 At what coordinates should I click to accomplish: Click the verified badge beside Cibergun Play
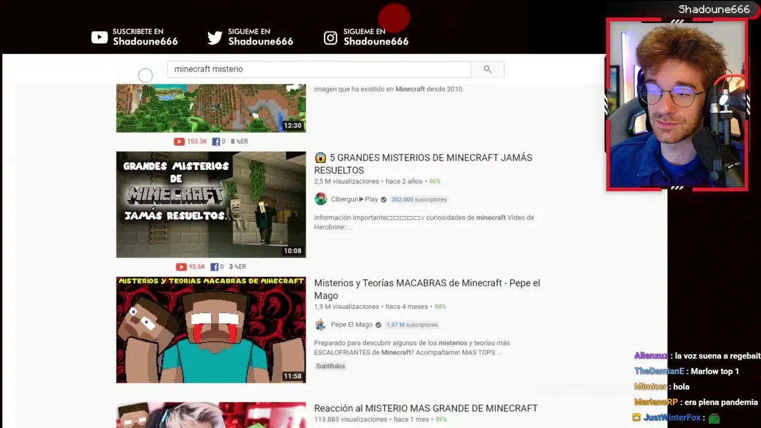pos(383,200)
